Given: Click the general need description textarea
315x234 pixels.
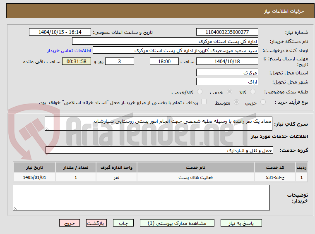Looking at the screenshot, I should (158, 124).
